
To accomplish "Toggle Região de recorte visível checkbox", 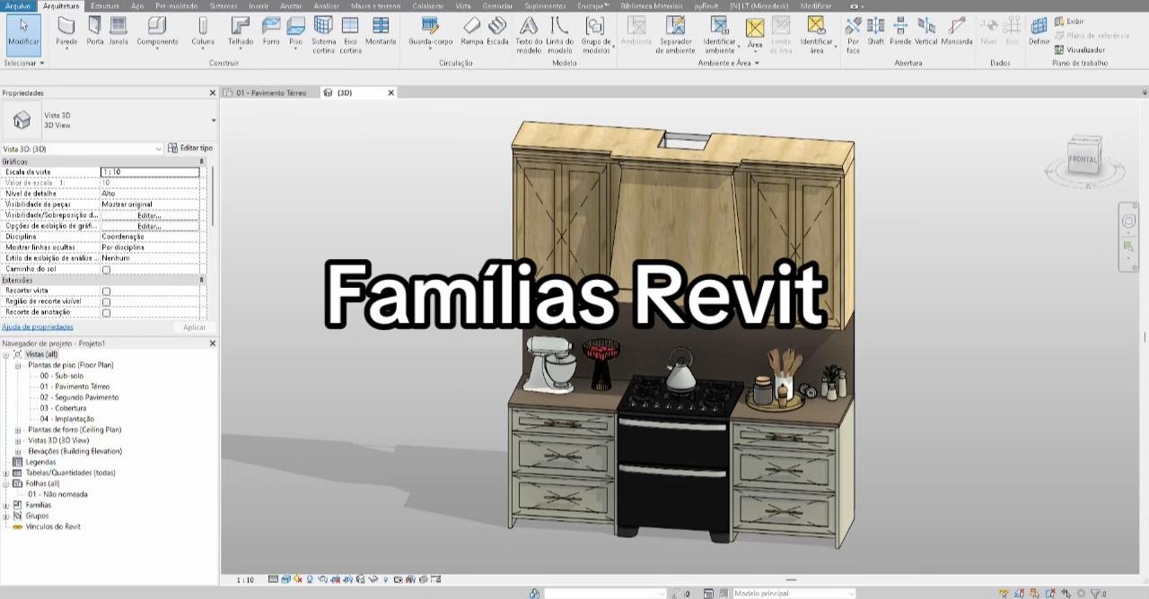I will pos(106,301).
